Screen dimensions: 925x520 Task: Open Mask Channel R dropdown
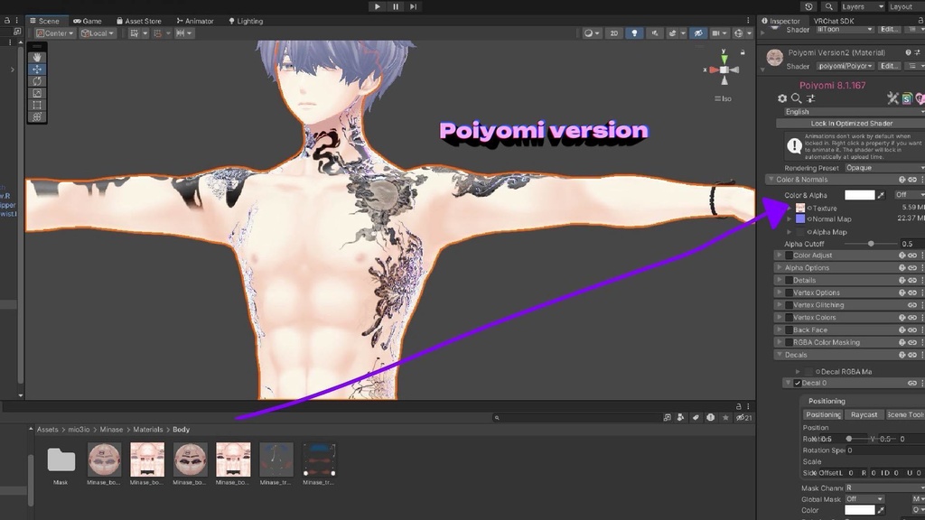coord(885,487)
